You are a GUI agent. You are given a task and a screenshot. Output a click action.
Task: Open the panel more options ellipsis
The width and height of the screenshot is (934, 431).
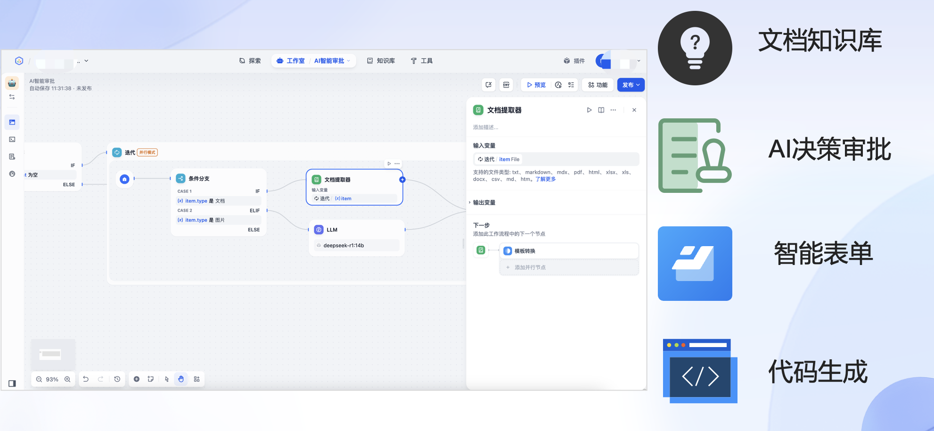coord(613,110)
